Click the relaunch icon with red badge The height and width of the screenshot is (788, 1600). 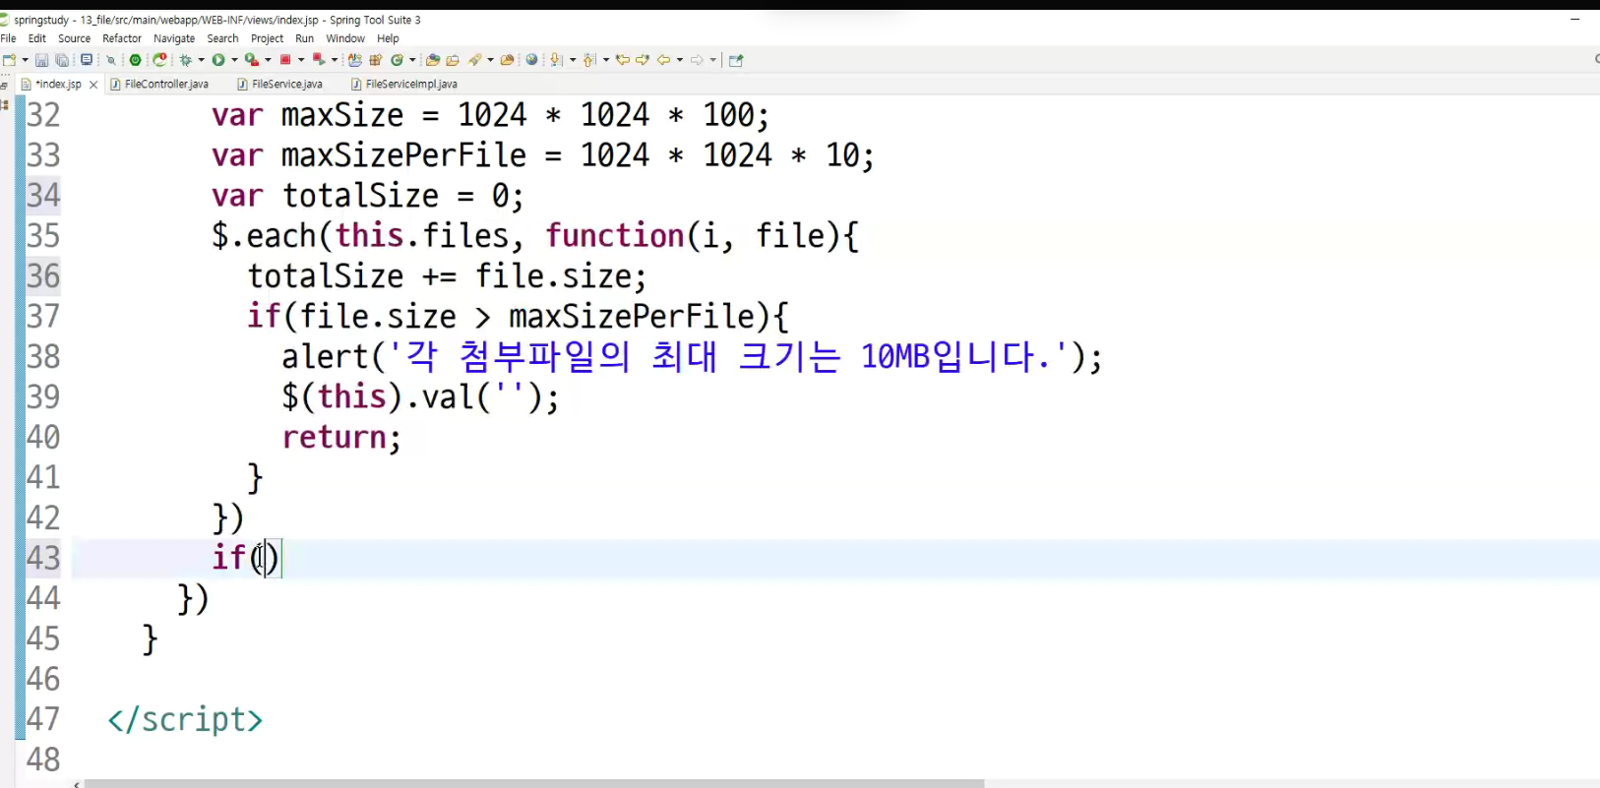tap(159, 60)
